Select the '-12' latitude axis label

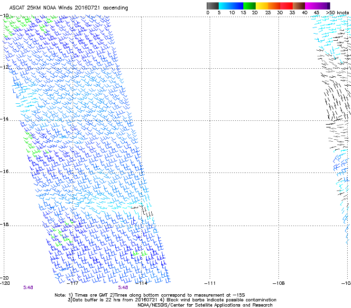[4, 67]
